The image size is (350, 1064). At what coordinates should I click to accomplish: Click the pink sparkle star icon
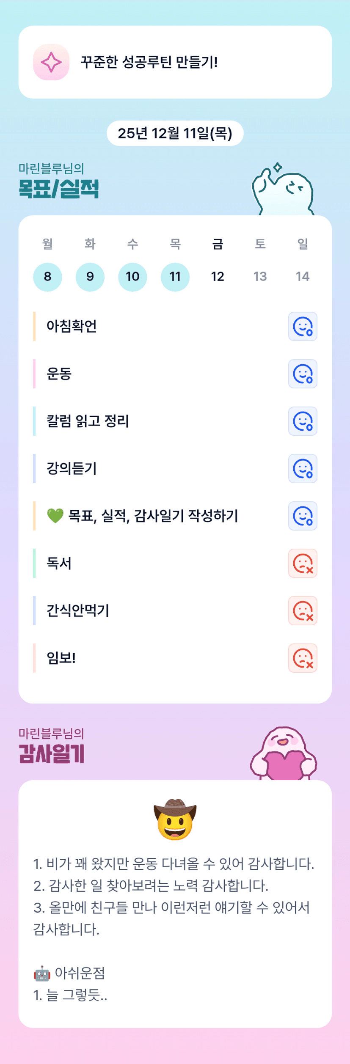(51, 62)
